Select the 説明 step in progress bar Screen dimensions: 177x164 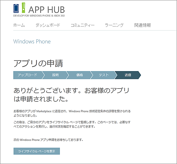(55, 75)
